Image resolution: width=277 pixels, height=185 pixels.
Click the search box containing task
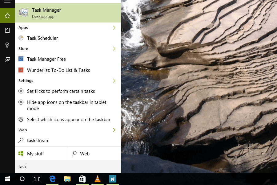[x=68, y=166]
